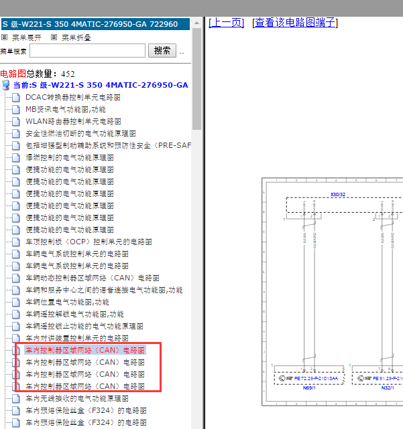The height and width of the screenshot is (429, 403).
Task: Click the X30/32 connector label in diagram
Action: tap(338, 195)
